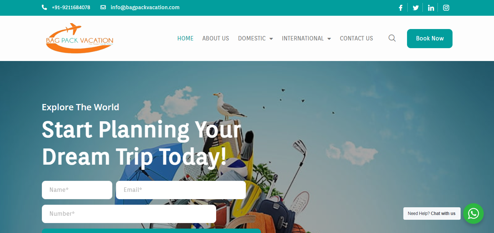This screenshot has height=233, width=494.
Task: Open the About Us menu item
Action: pos(215,38)
